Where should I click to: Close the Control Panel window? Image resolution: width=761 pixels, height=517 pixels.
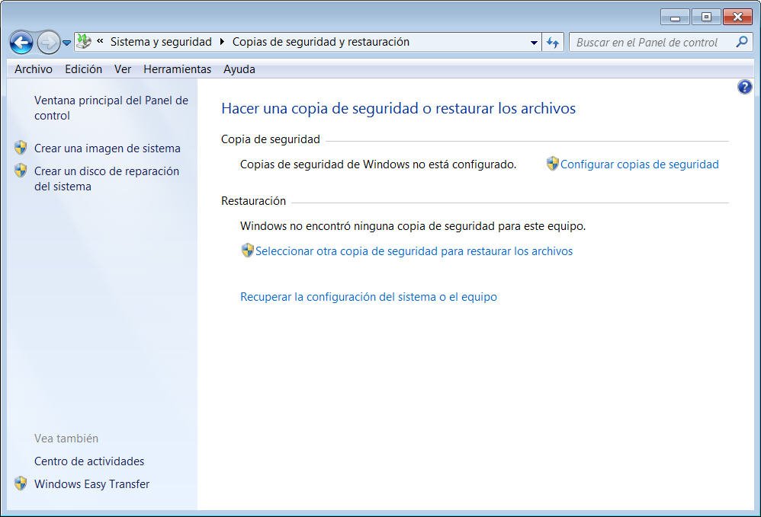point(737,18)
